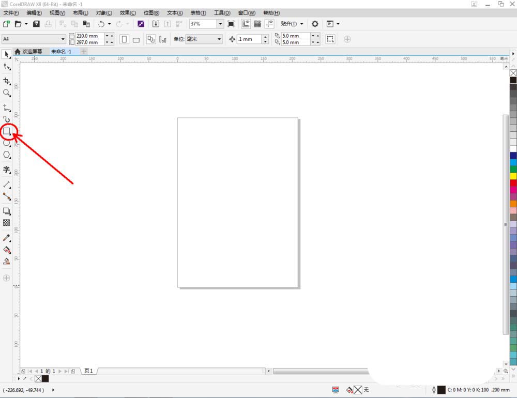Click the Open folder icon
The width and height of the screenshot is (517, 398).
[x=18, y=24]
